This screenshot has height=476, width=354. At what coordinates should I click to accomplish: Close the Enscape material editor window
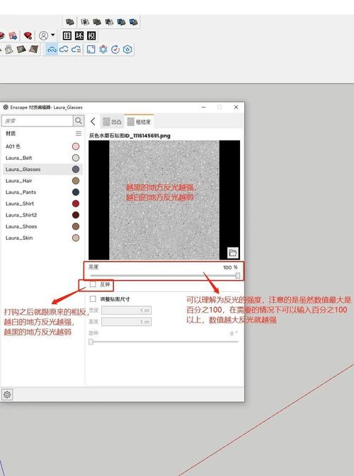coord(236,108)
